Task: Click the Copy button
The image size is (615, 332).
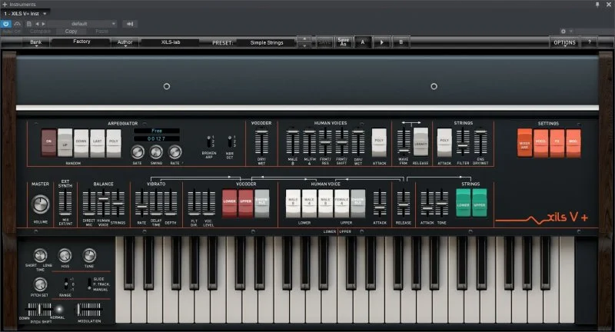Action: (x=71, y=32)
